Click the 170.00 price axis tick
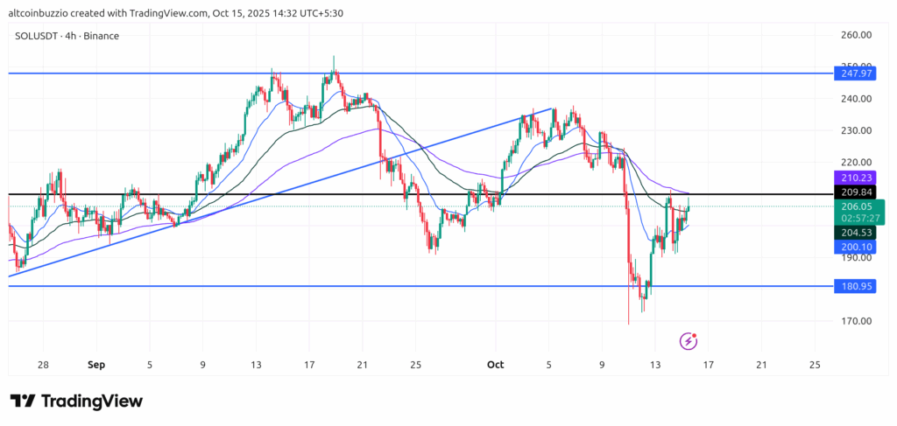The image size is (897, 426). (855, 321)
